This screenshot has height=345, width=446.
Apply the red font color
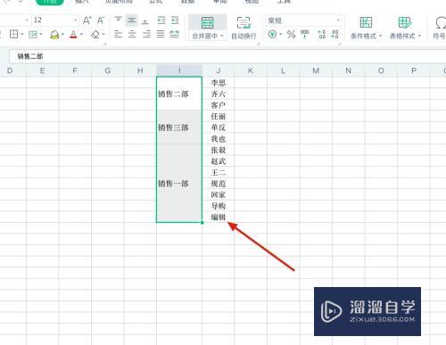(73, 35)
